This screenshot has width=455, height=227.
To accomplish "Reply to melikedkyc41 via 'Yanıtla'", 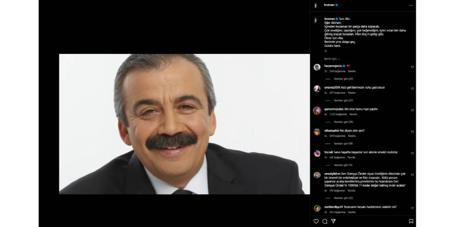I will 352,212.
